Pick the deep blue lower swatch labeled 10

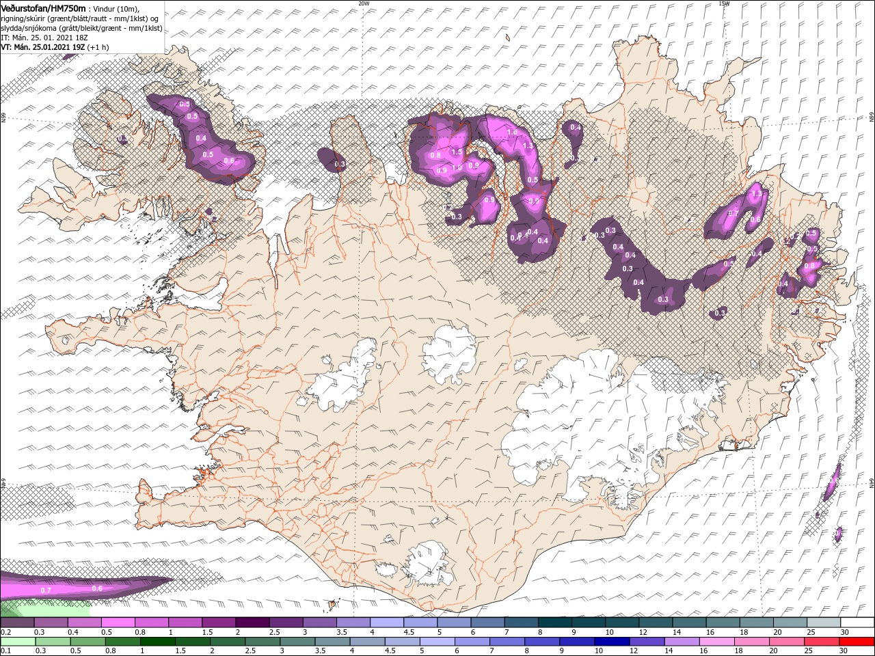coord(612,642)
